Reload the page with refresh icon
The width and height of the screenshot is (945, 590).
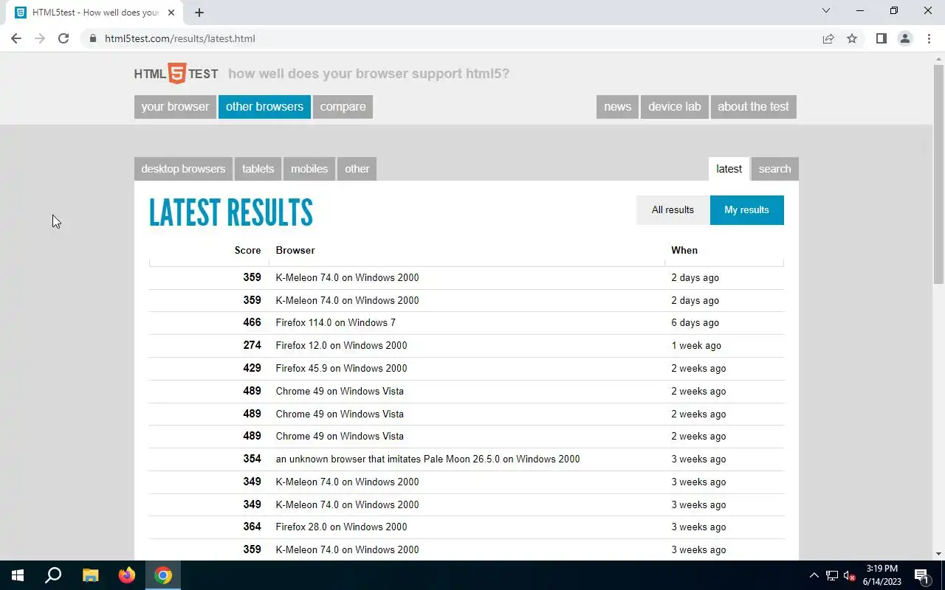pyautogui.click(x=63, y=38)
